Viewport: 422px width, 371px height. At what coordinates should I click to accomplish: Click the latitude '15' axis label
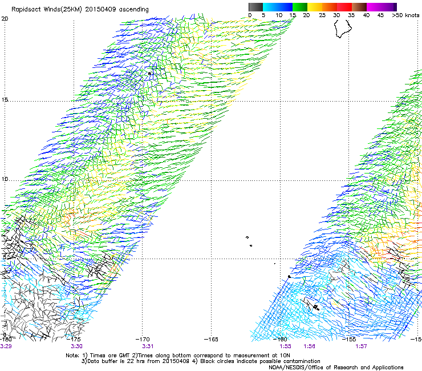pyautogui.click(x=5, y=100)
